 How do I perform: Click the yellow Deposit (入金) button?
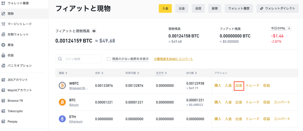click(x=165, y=9)
